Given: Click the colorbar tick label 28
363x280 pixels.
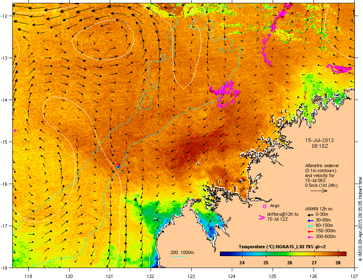Looking at the screenshot, I should pyautogui.click(x=338, y=263).
